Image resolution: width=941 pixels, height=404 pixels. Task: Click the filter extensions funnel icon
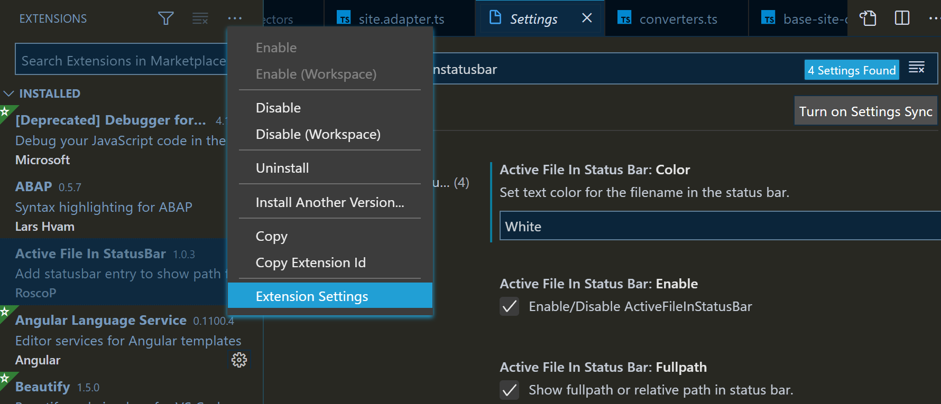coord(166,18)
